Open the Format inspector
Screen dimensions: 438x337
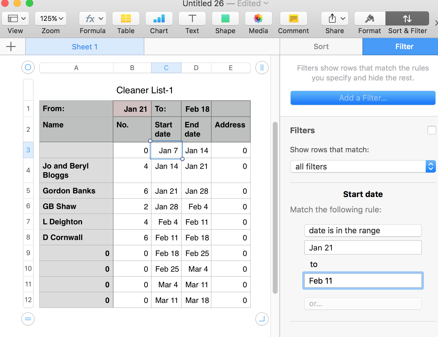370,19
